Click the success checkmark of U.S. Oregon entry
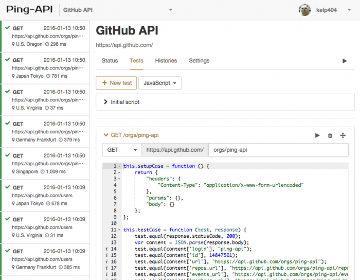The image size is (360, 280). [8, 28]
